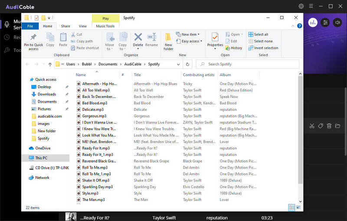Click the Rename icon
Image resolution: width=347 pixels, height=221 pixels.
tap(151, 37)
